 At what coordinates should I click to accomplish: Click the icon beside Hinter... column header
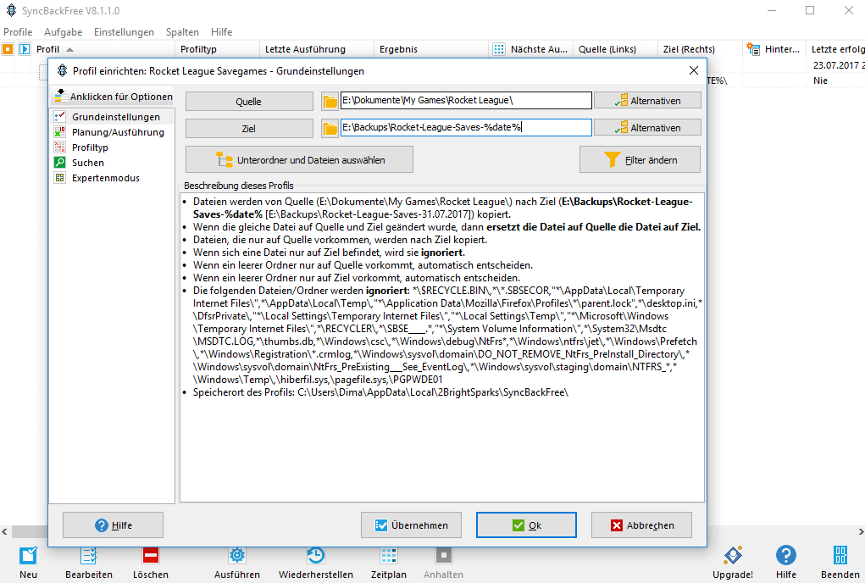point(753,49)
